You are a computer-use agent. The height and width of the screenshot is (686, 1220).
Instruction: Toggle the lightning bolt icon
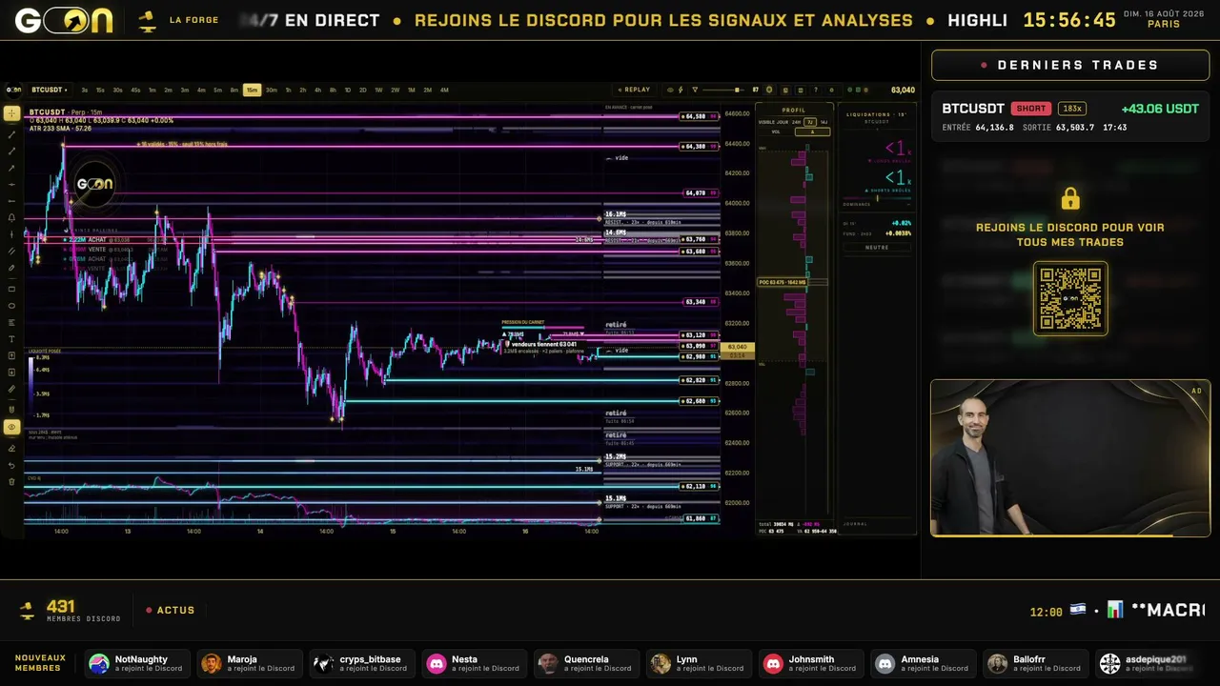681,90
